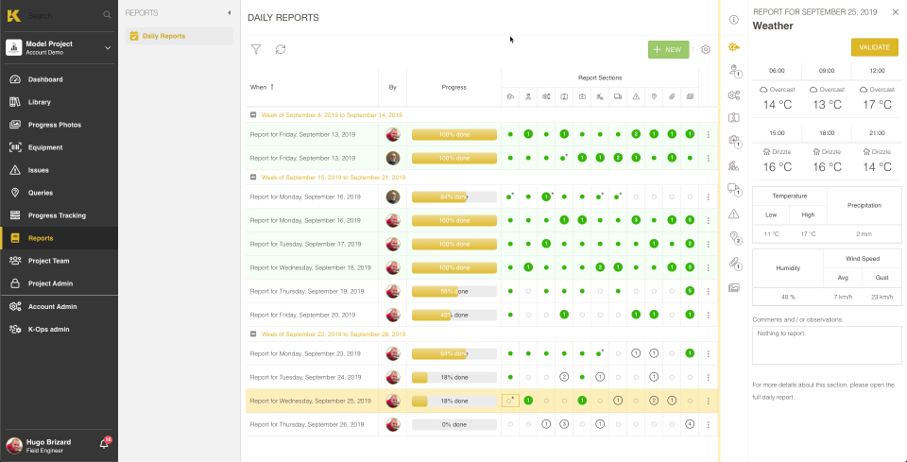907x462 pixels.
Task: Select Daily Reports in the Reports panel
Action: tap(163, 36)
